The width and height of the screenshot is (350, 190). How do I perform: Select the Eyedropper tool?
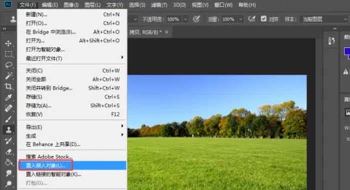[8, 97]
